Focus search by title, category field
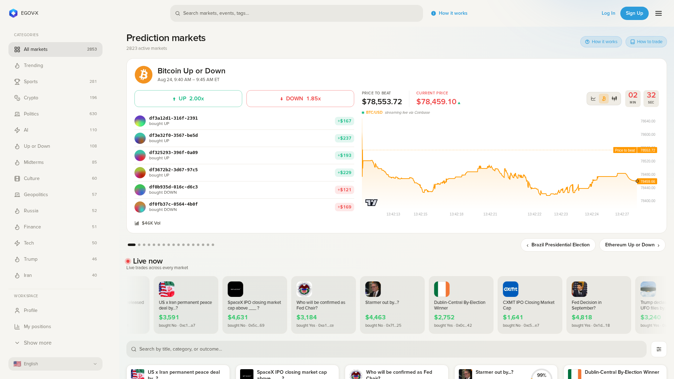This screenshot has width=674, height=379. [x=386, y=349]
